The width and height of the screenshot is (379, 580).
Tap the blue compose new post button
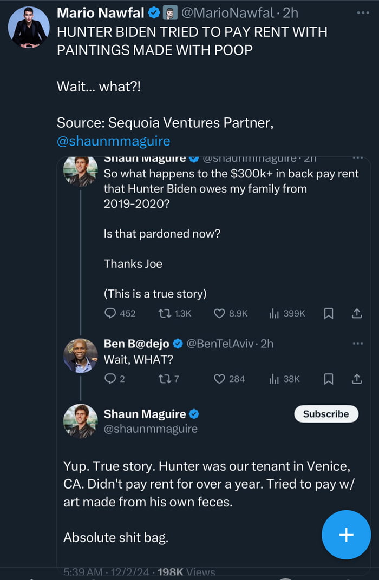click(346, 535)
